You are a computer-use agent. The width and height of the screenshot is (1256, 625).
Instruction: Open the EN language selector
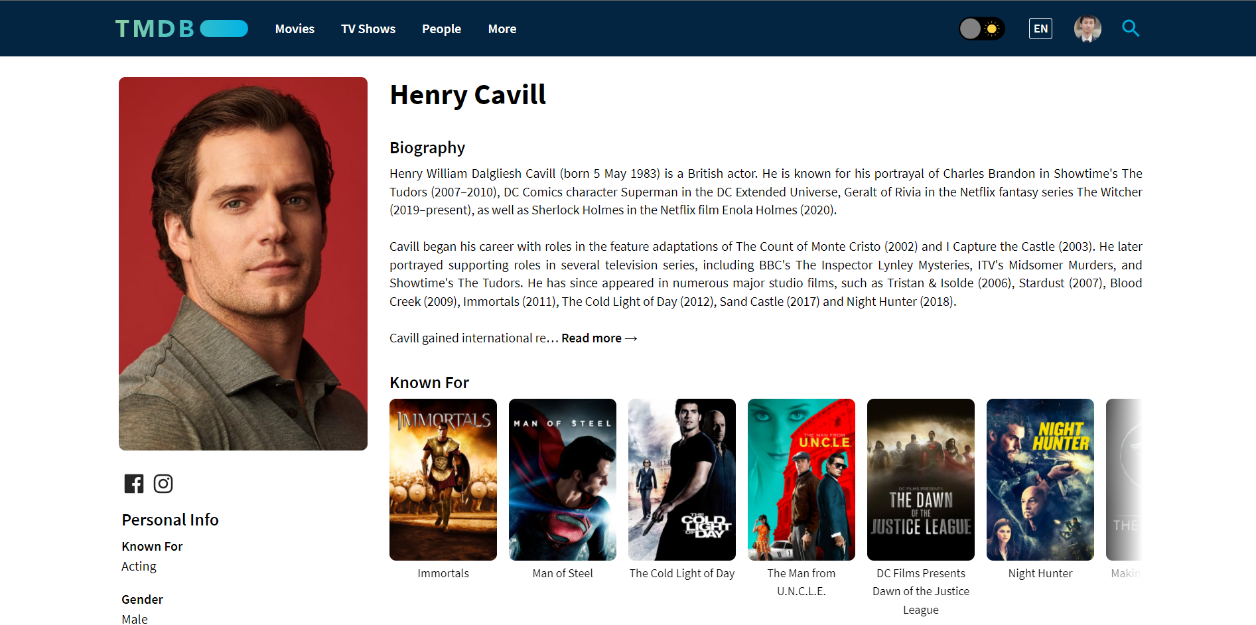point(1040,29)
